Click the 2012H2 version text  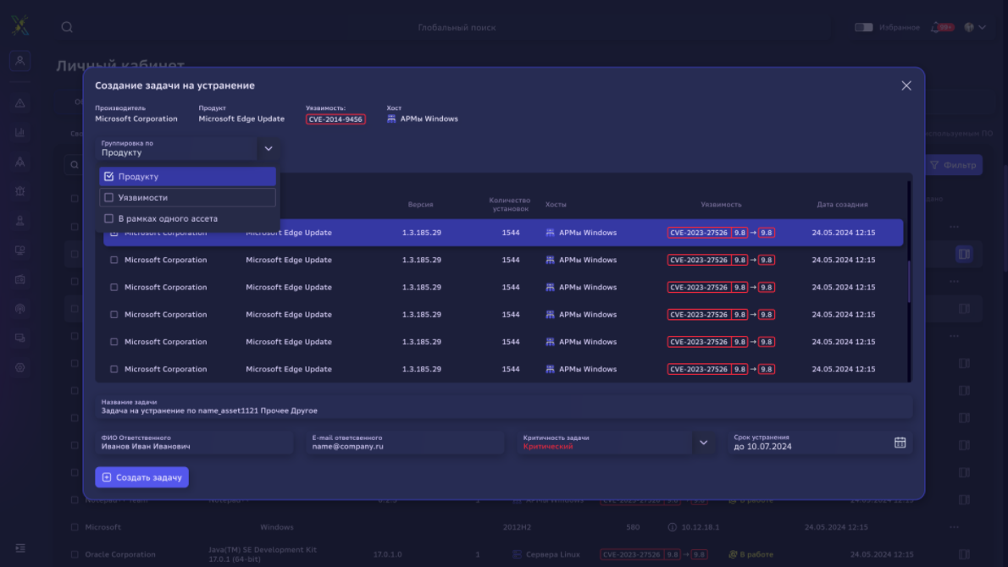pos(517,527)
